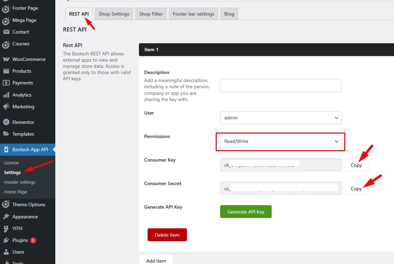Click the YITH logo icon
Viewport: 394px width, 264px height.
click(6, 228)
